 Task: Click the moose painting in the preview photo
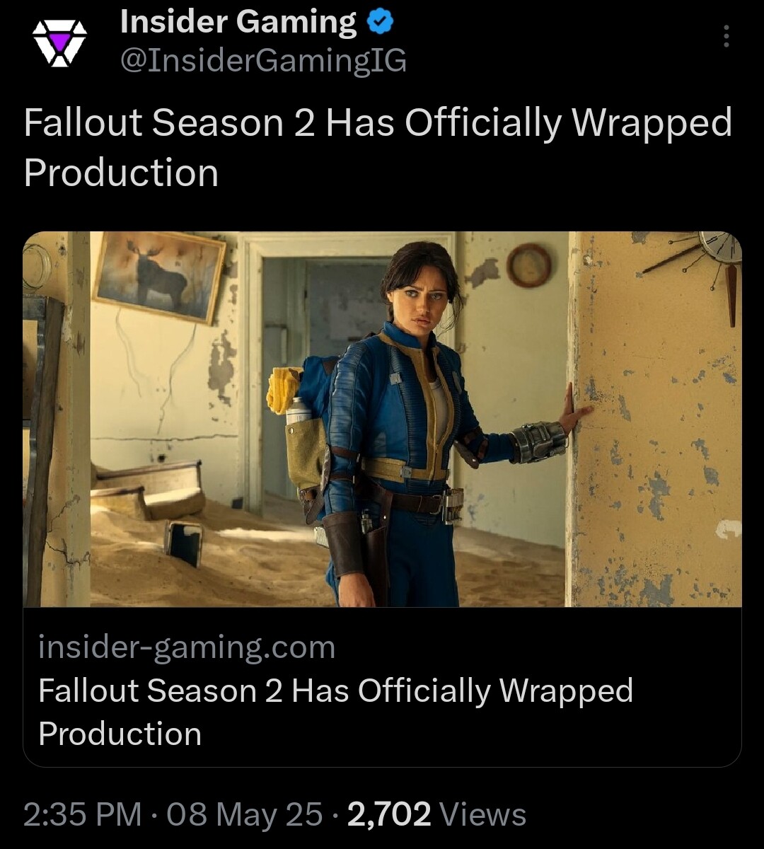[159, 276]
